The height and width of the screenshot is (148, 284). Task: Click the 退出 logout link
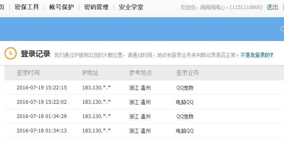[x=272, y=7]
